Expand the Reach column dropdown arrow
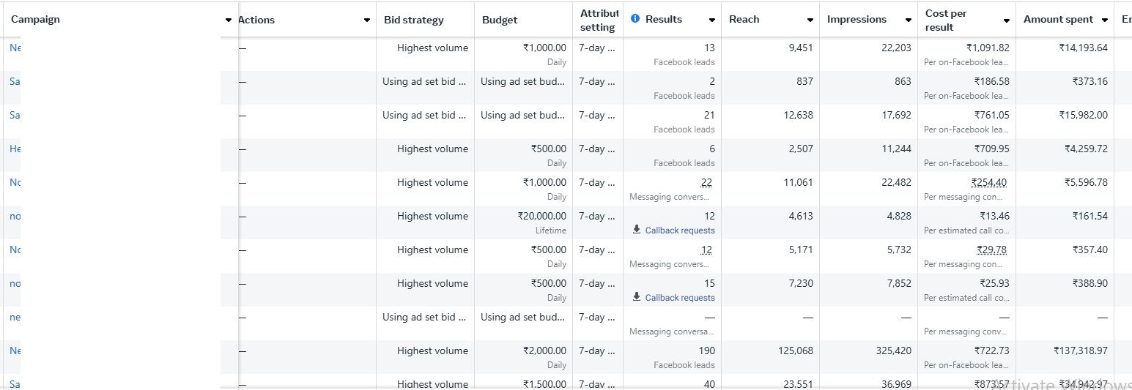 point(810,20)
